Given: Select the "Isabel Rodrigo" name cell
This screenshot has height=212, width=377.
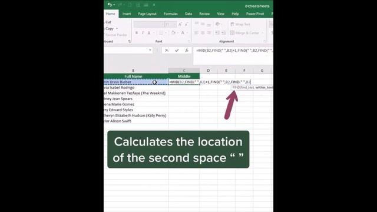Looking at the screenshot, I should pyautogui.click(x=136, y=88).
